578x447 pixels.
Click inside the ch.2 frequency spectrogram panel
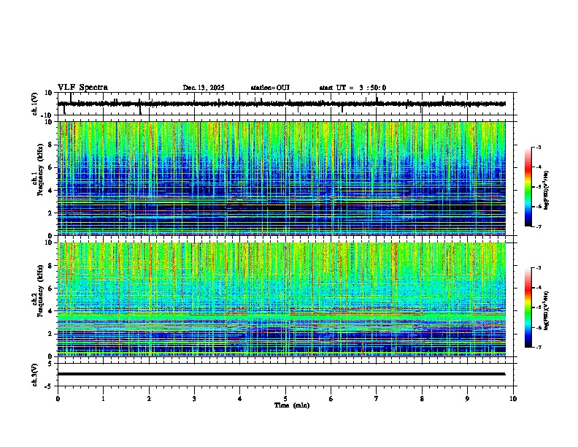(x=281, y=299)
